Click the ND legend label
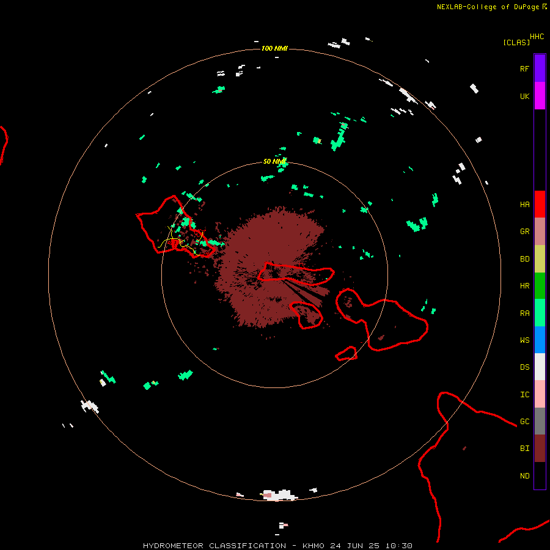550x550 pixels. pos(525,476)
